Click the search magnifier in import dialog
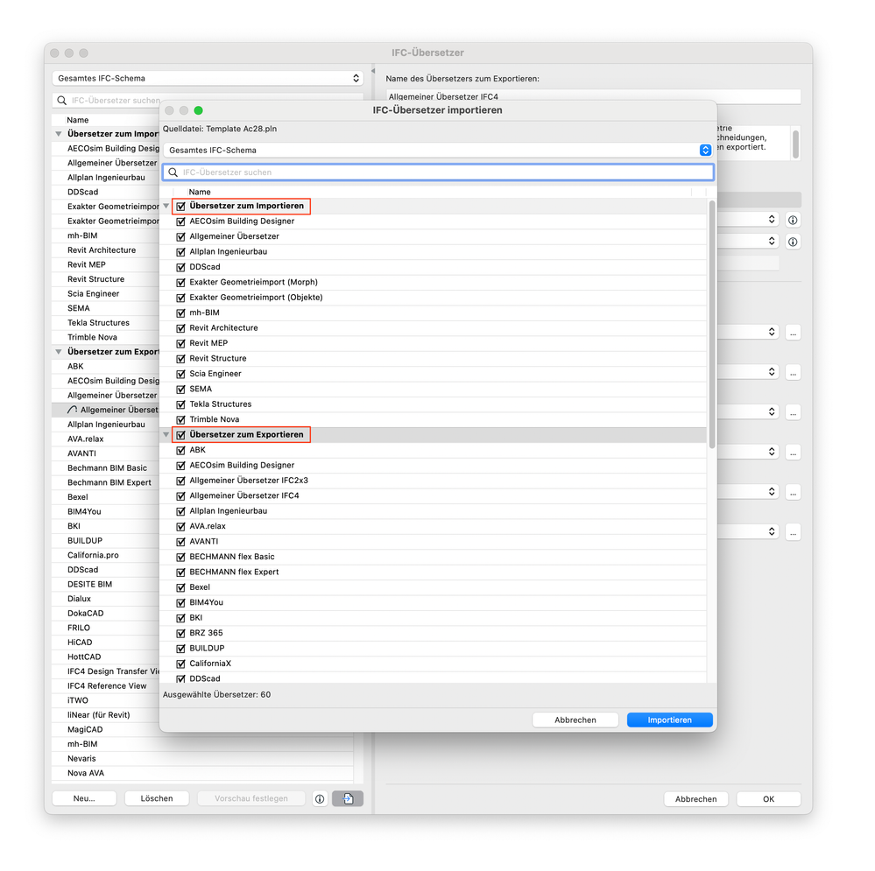The width and height of the screenshot is (875, 871). pos(173,172)
